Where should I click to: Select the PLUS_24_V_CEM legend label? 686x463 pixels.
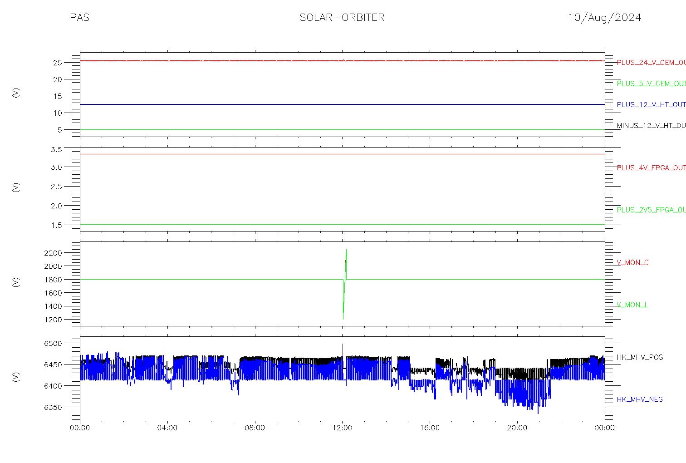pos(651,63)
